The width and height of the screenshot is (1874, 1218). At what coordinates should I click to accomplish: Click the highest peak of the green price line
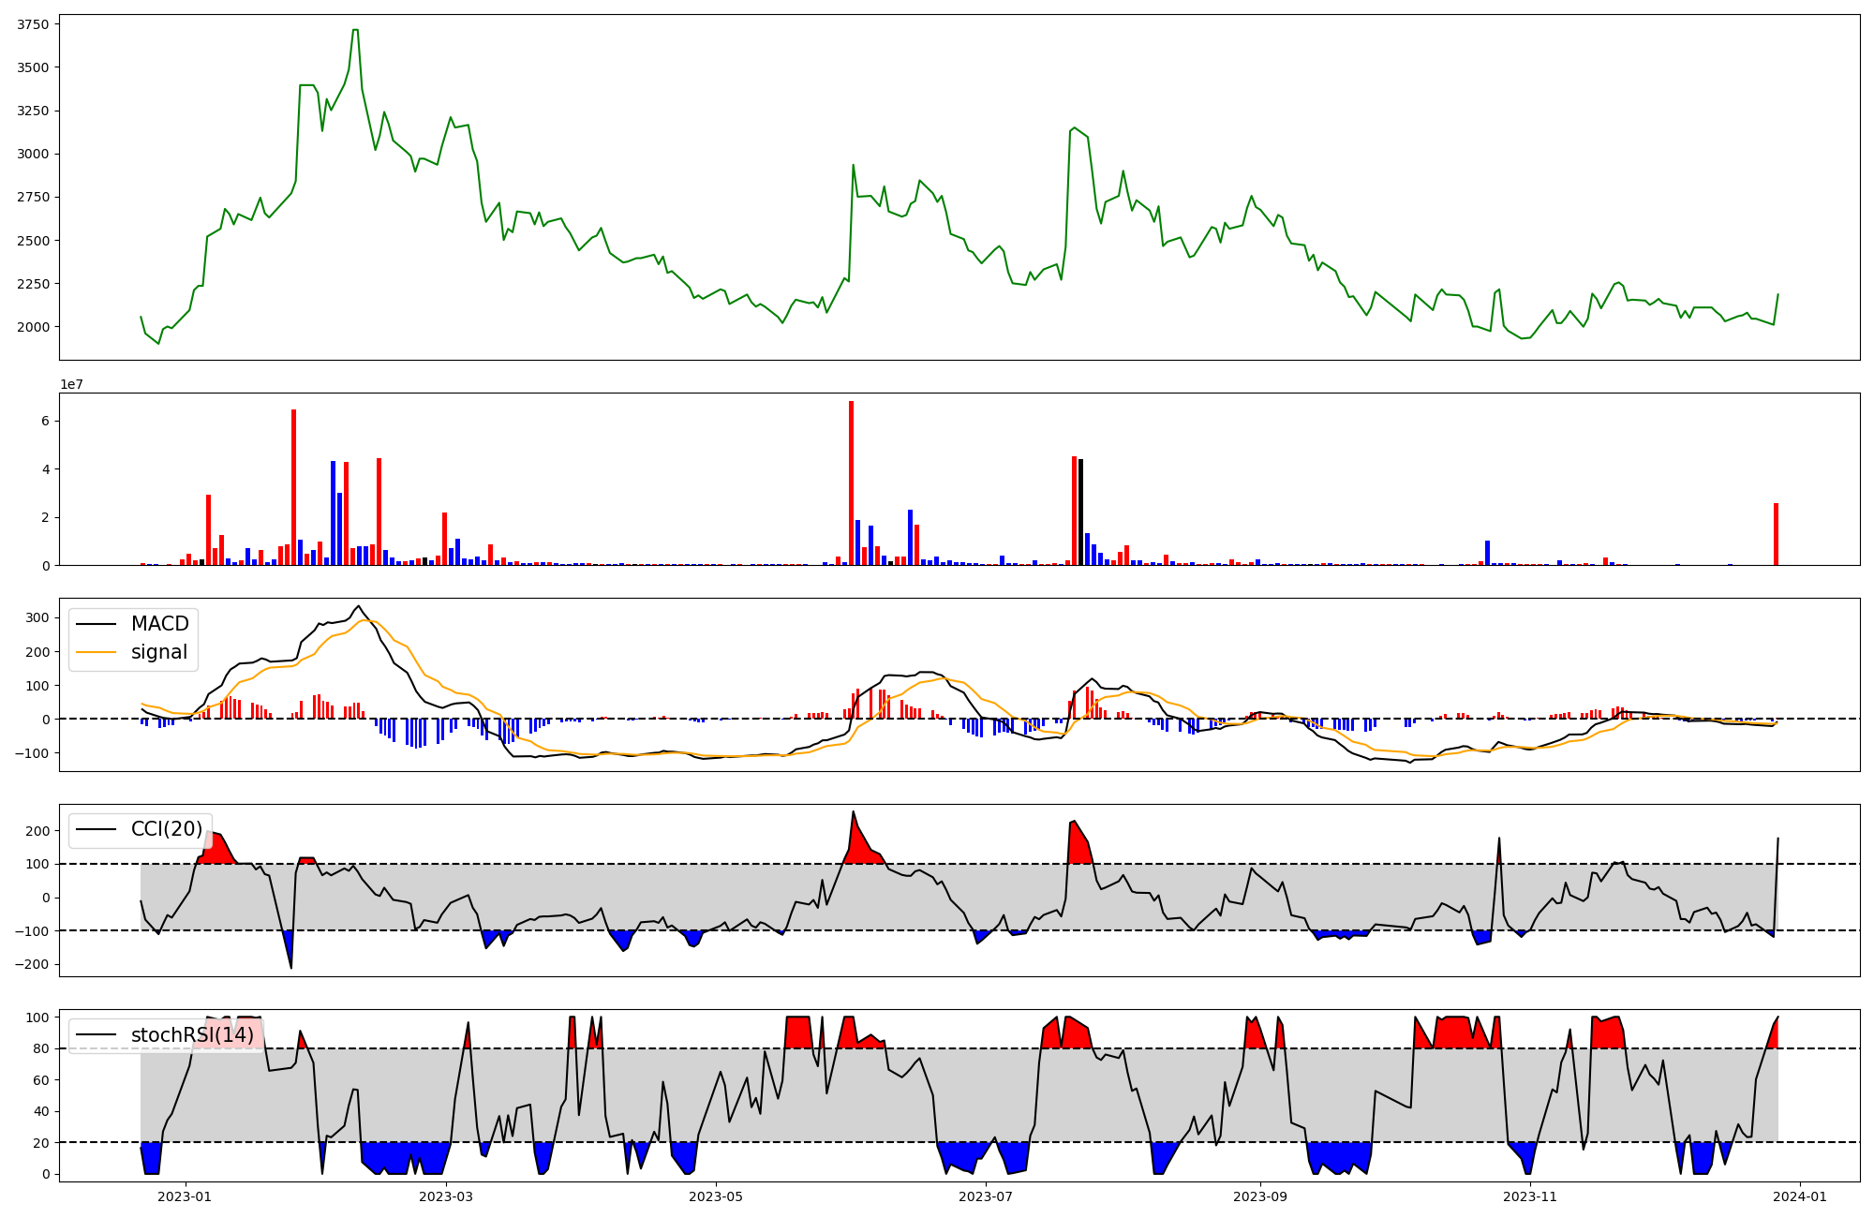pyautogui.click(x=355, y=30)
